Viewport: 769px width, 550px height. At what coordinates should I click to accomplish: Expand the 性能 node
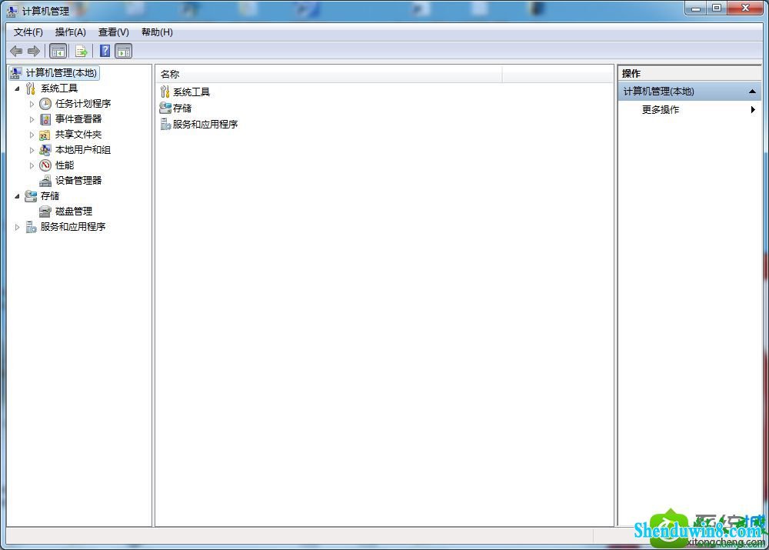[x=32, y=166]
